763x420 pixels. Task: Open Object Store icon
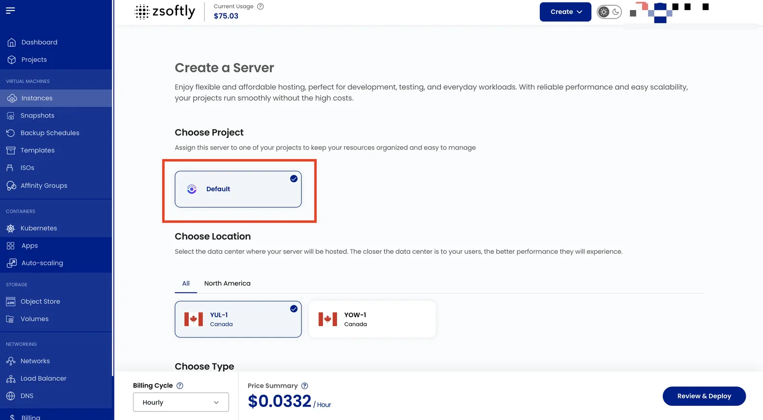coord(10,301)
